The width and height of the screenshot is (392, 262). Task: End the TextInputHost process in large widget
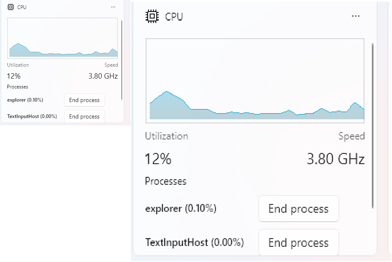pos(299,242)
